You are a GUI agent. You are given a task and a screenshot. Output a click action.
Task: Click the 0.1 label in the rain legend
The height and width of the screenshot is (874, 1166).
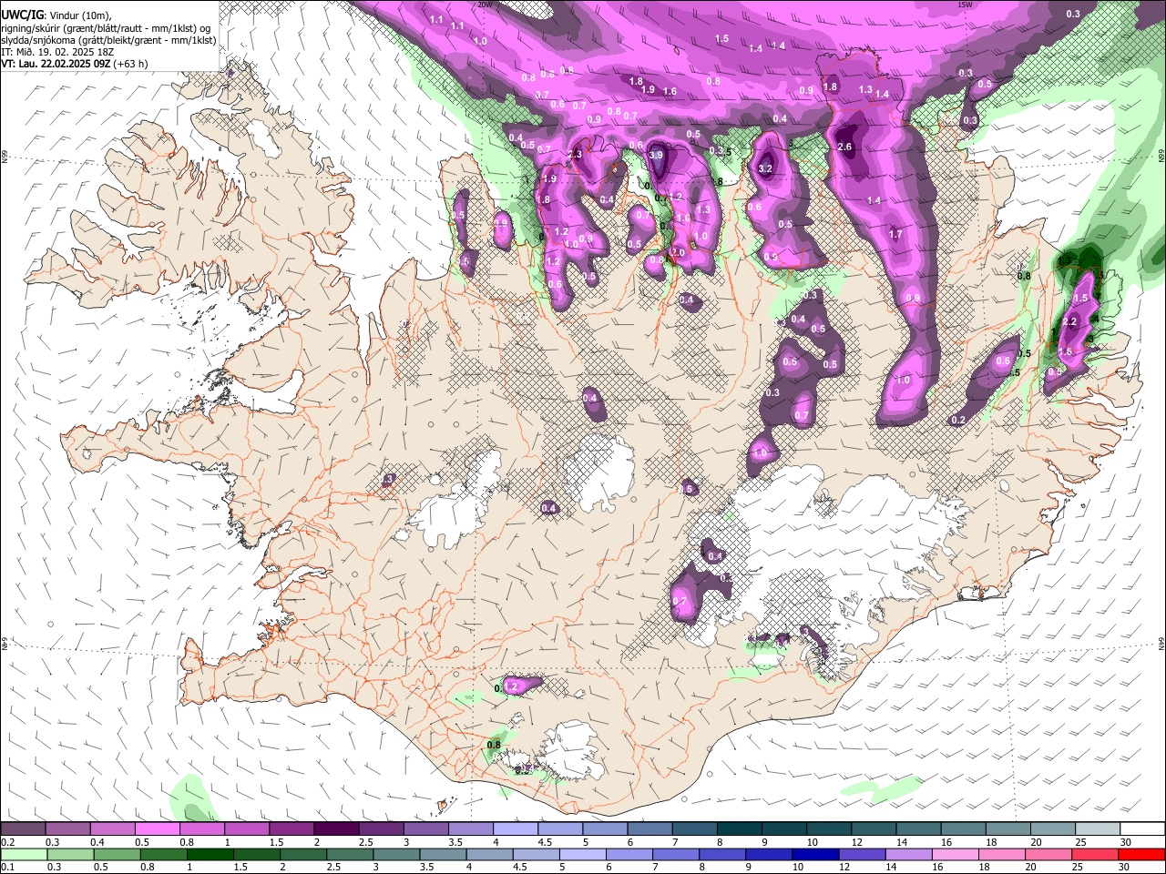click(7, 868)
